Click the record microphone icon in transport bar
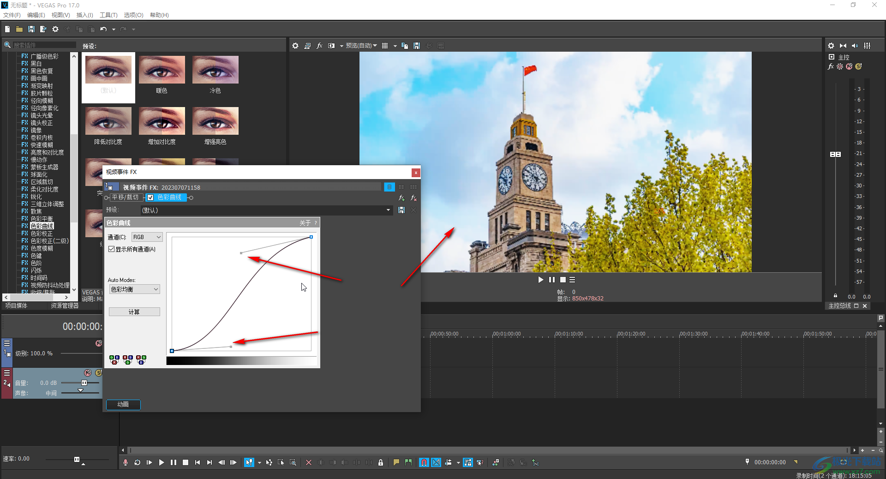Viewport: 886px width, 479px height. [126, 462]
